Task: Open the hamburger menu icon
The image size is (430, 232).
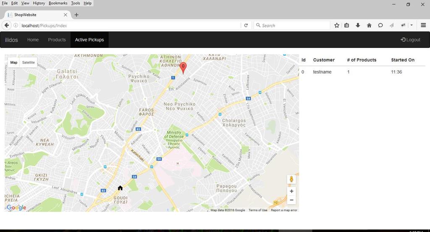Action: [423, 25]
